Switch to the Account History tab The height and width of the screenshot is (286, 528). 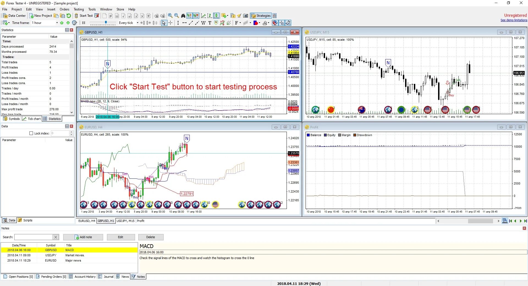(82, 277)
